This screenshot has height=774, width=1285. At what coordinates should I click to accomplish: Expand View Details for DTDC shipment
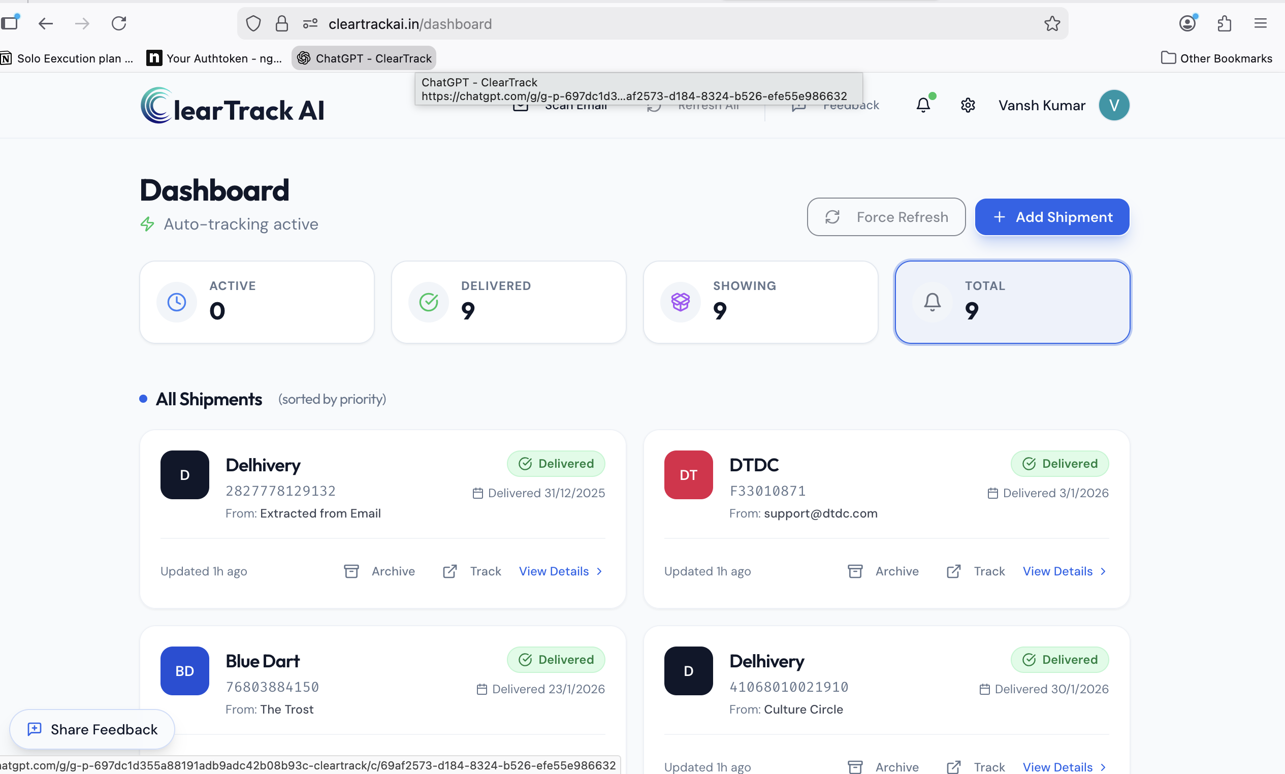click(x=1057, y=570)
